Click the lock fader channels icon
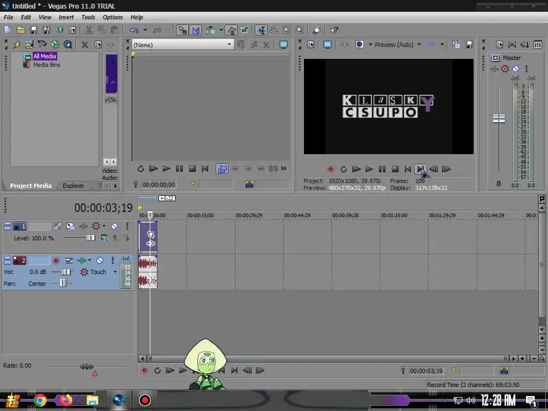548x411 pixels. pyautogui.click(x=499, y=184)
